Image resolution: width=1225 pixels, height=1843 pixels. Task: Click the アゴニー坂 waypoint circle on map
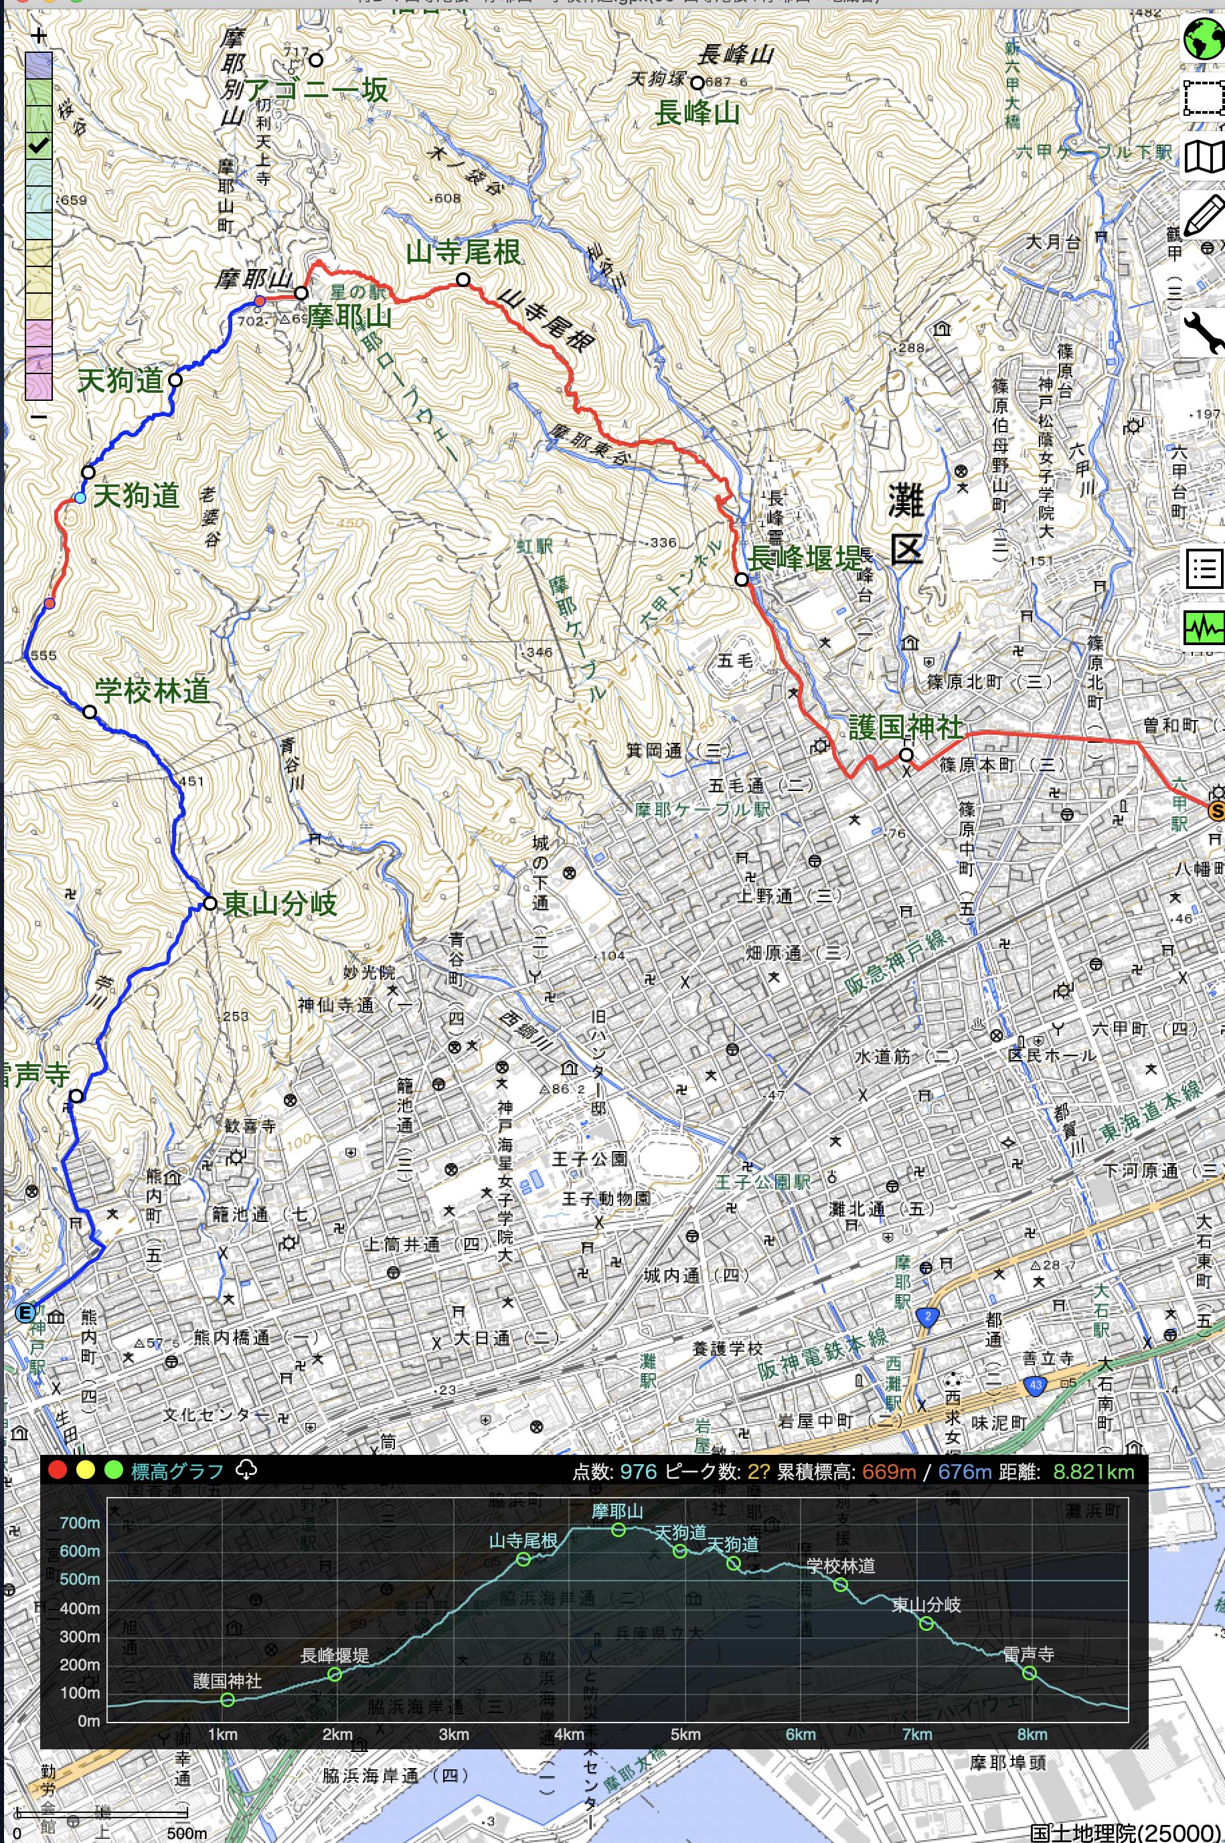[x=316, y=60]
